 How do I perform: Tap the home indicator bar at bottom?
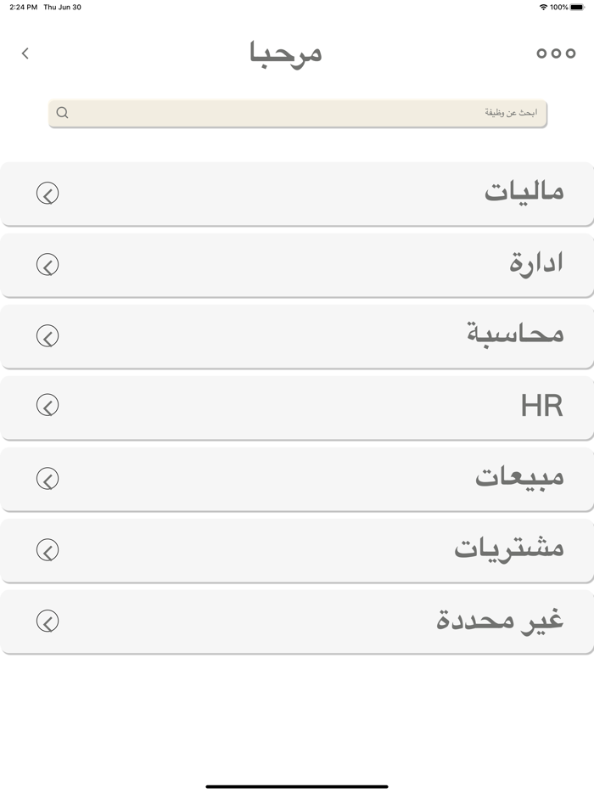(x=297, y=785)
